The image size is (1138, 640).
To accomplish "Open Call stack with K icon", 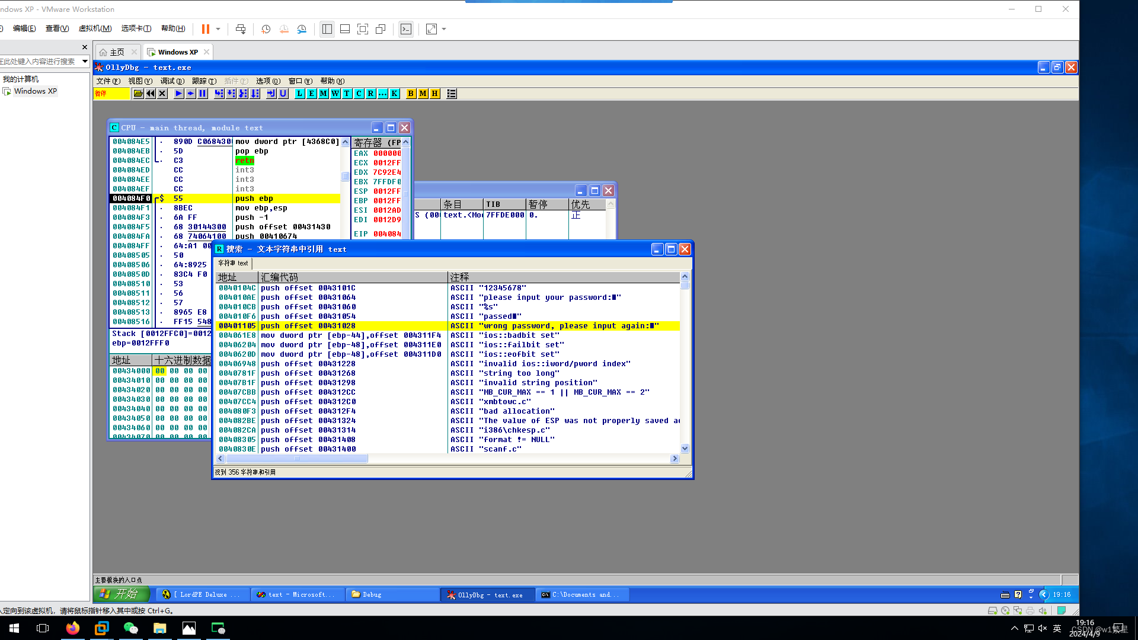I will [395, 94].
